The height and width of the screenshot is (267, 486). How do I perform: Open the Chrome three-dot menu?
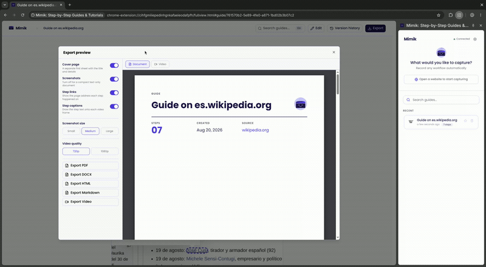click(x=481, y=15)
